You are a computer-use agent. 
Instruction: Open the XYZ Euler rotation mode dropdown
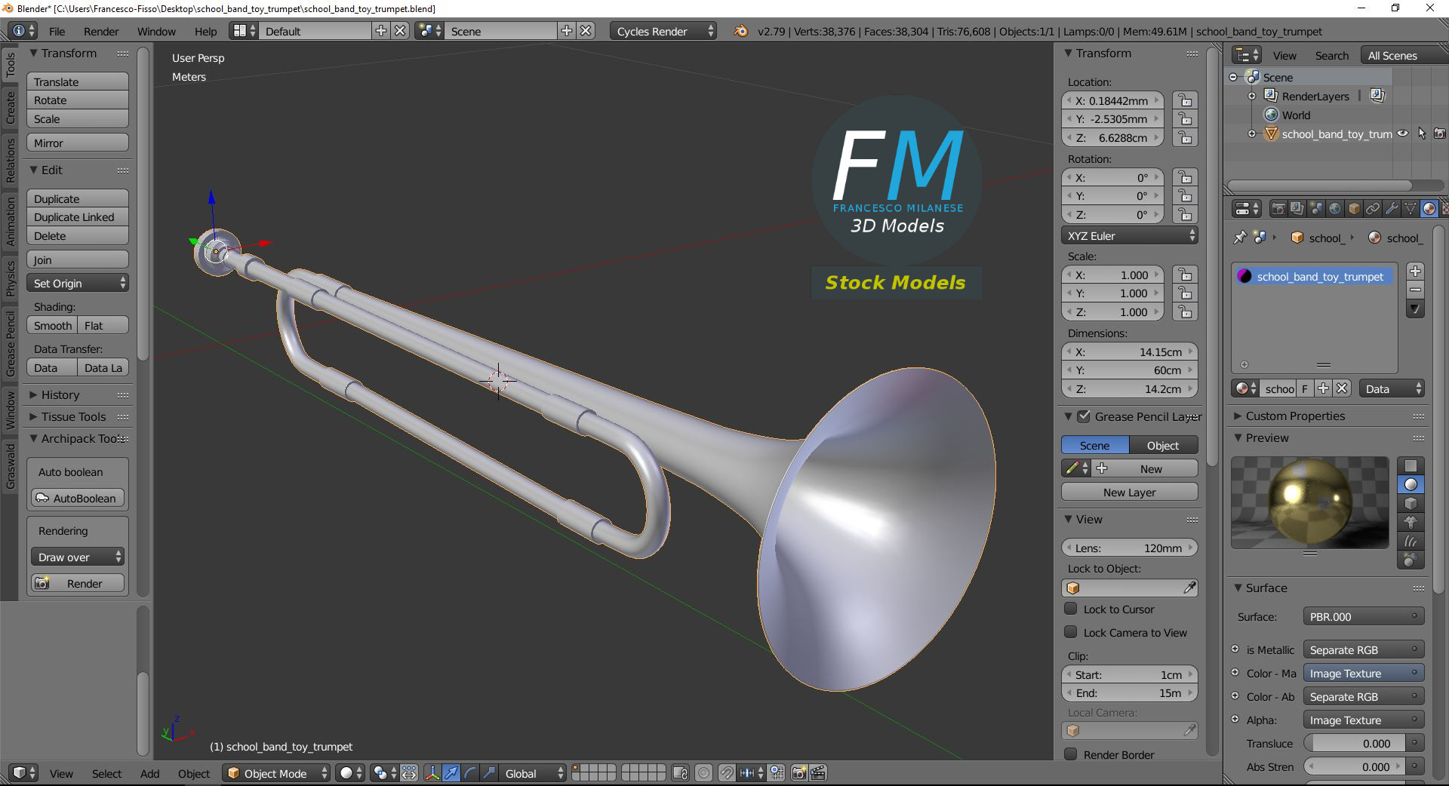(x=1130, y=235)
